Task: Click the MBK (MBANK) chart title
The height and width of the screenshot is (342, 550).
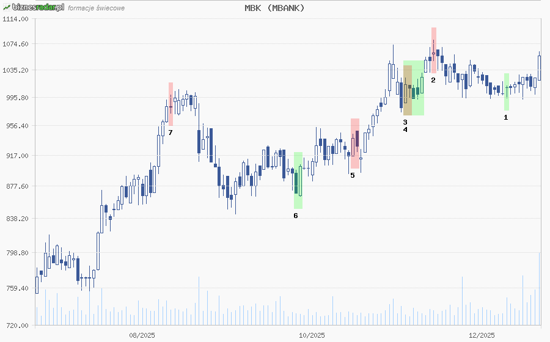Action: coord(274,8)
